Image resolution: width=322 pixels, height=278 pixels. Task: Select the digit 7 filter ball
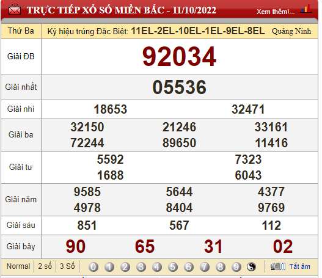tap(205, 267)
